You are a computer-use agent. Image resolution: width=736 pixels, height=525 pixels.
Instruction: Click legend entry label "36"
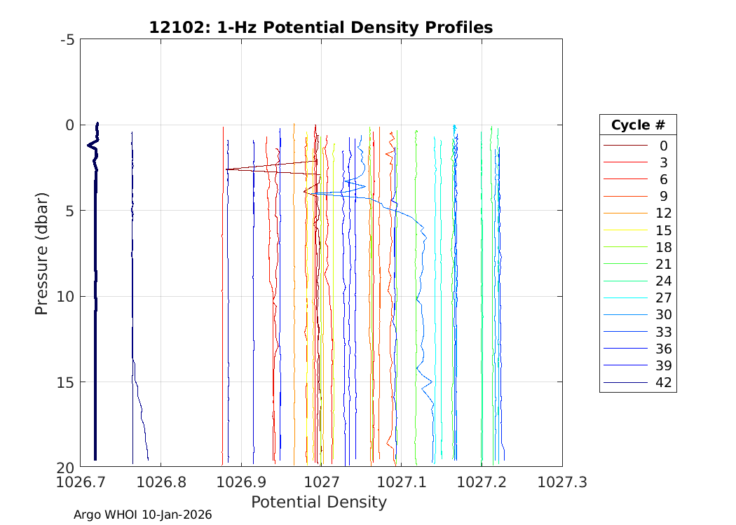[663, 349]
